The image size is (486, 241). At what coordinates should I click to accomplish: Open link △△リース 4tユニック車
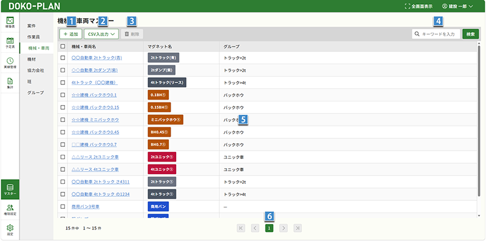click(95, 169)
